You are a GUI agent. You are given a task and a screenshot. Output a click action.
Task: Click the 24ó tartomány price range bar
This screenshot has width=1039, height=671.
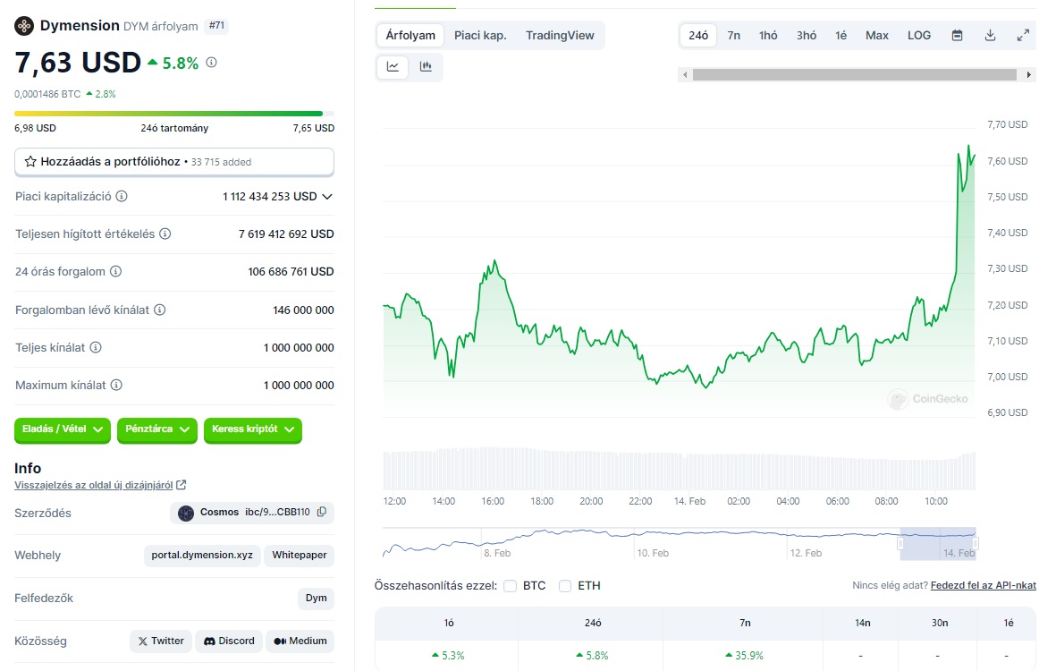(x=174, y=114)
